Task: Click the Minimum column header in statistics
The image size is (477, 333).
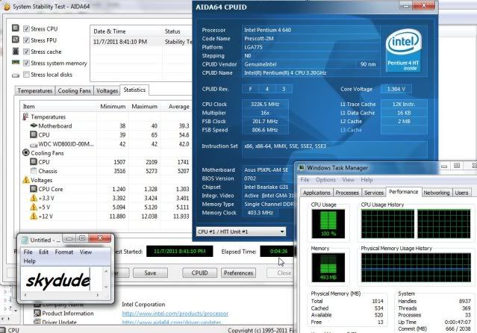Action: [113, 106]
